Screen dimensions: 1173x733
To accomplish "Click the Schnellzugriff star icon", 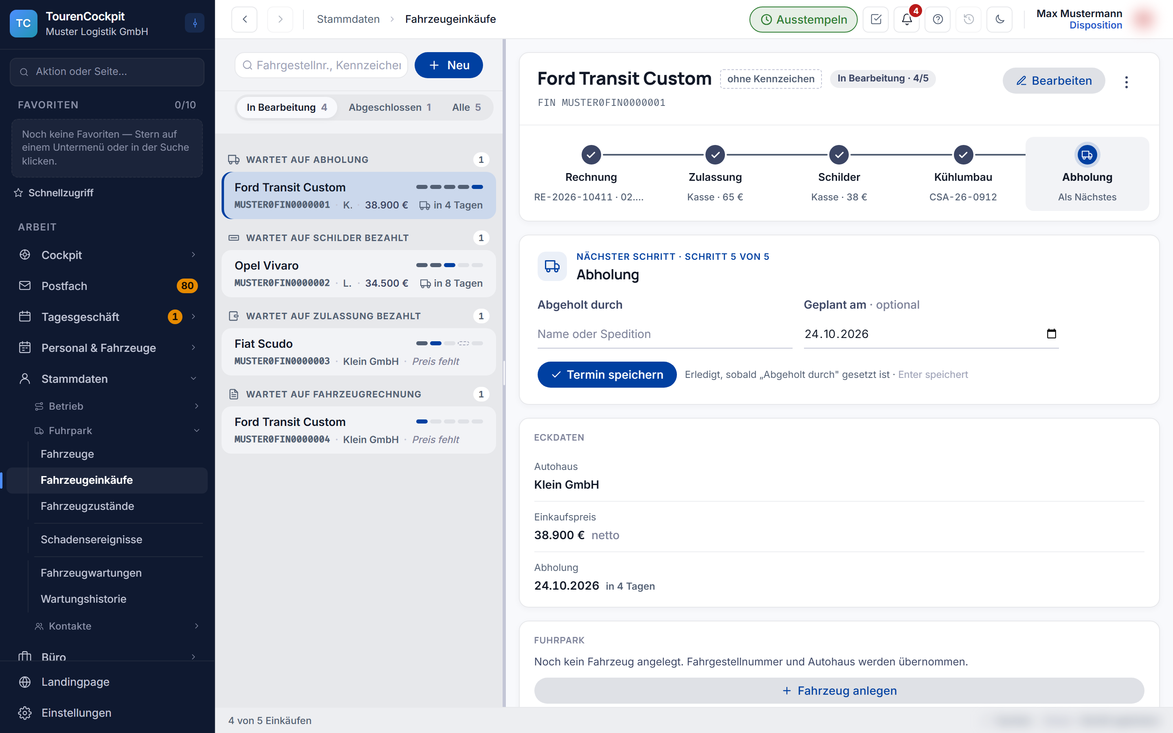I will coord(18,193).
